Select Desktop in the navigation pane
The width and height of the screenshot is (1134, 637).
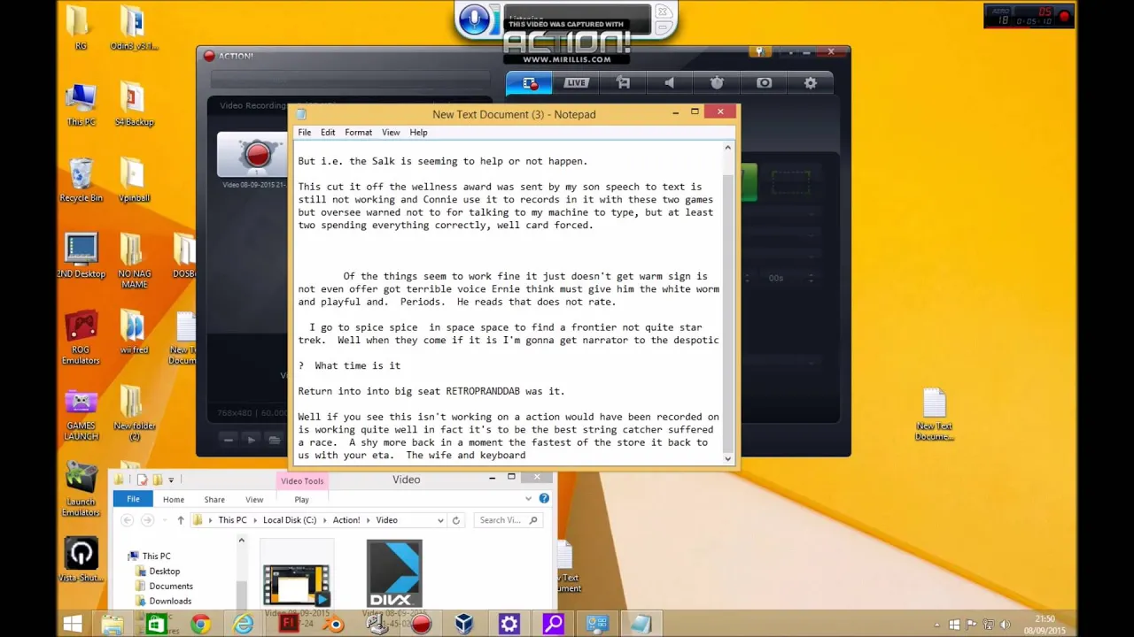coord(164,571)
